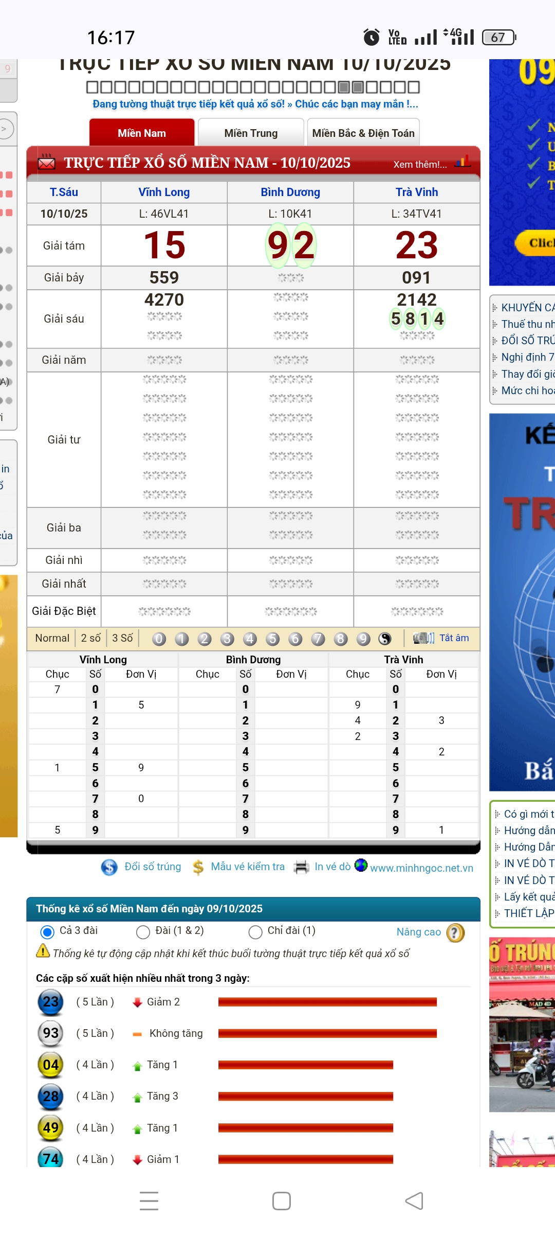Screen dimensions: 555x1235
Task: Click the red frequency bar for number 23
Action: (x=327, y=1002)
